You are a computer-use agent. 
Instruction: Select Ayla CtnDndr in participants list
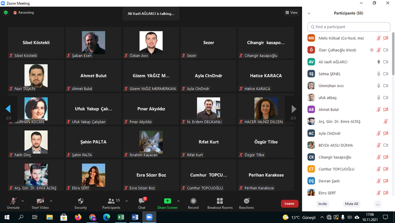pyautogui.click(x=349, y=133)
